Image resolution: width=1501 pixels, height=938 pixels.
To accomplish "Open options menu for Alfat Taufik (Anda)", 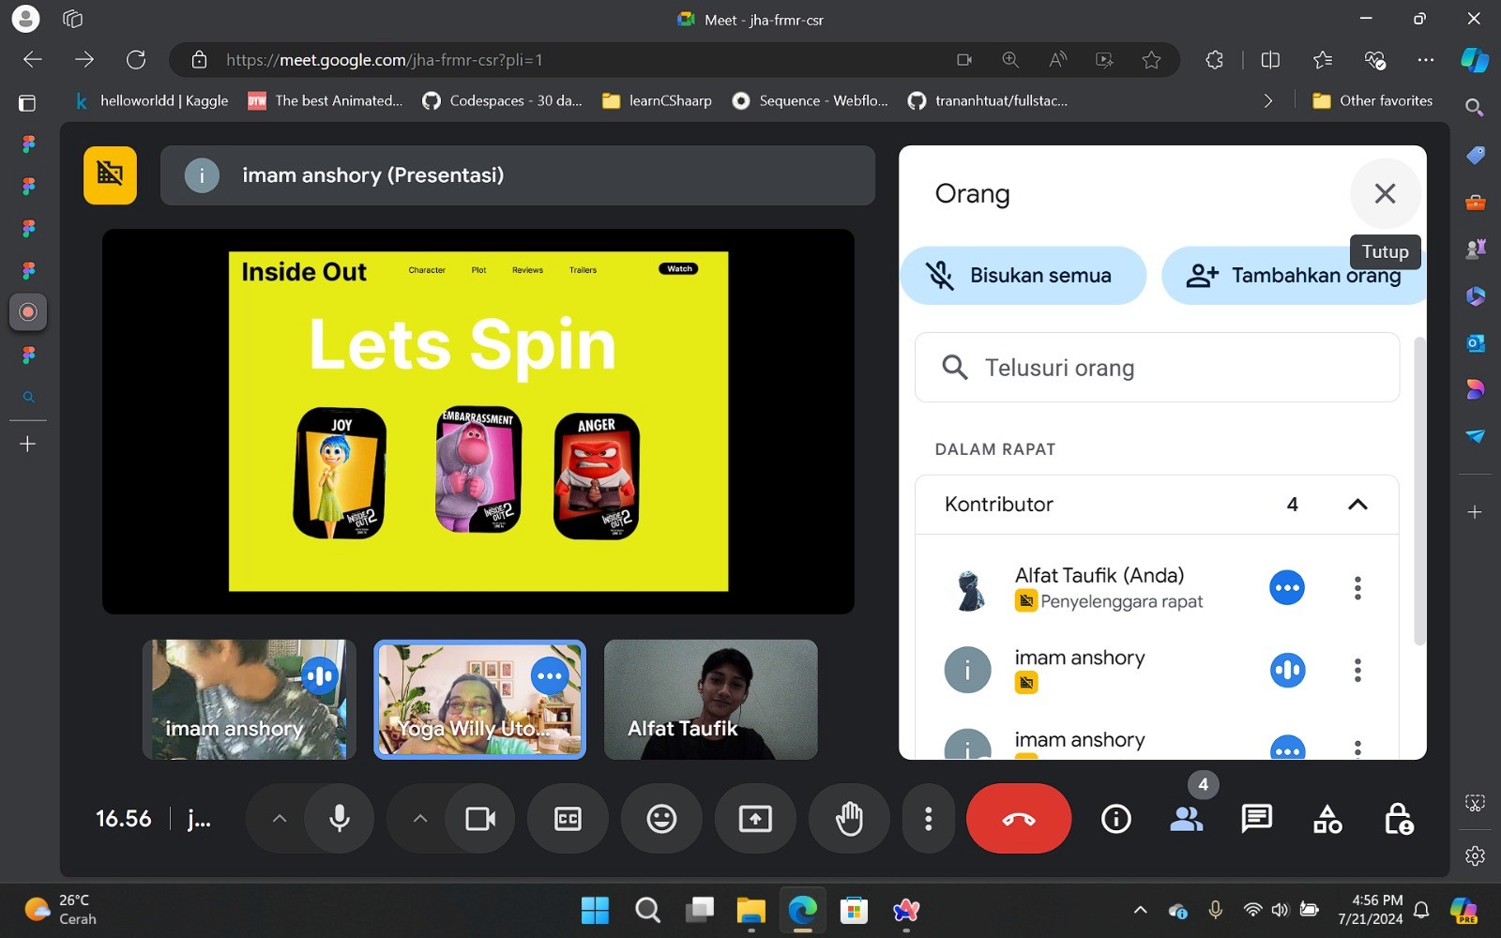I will click(1357, 588).
